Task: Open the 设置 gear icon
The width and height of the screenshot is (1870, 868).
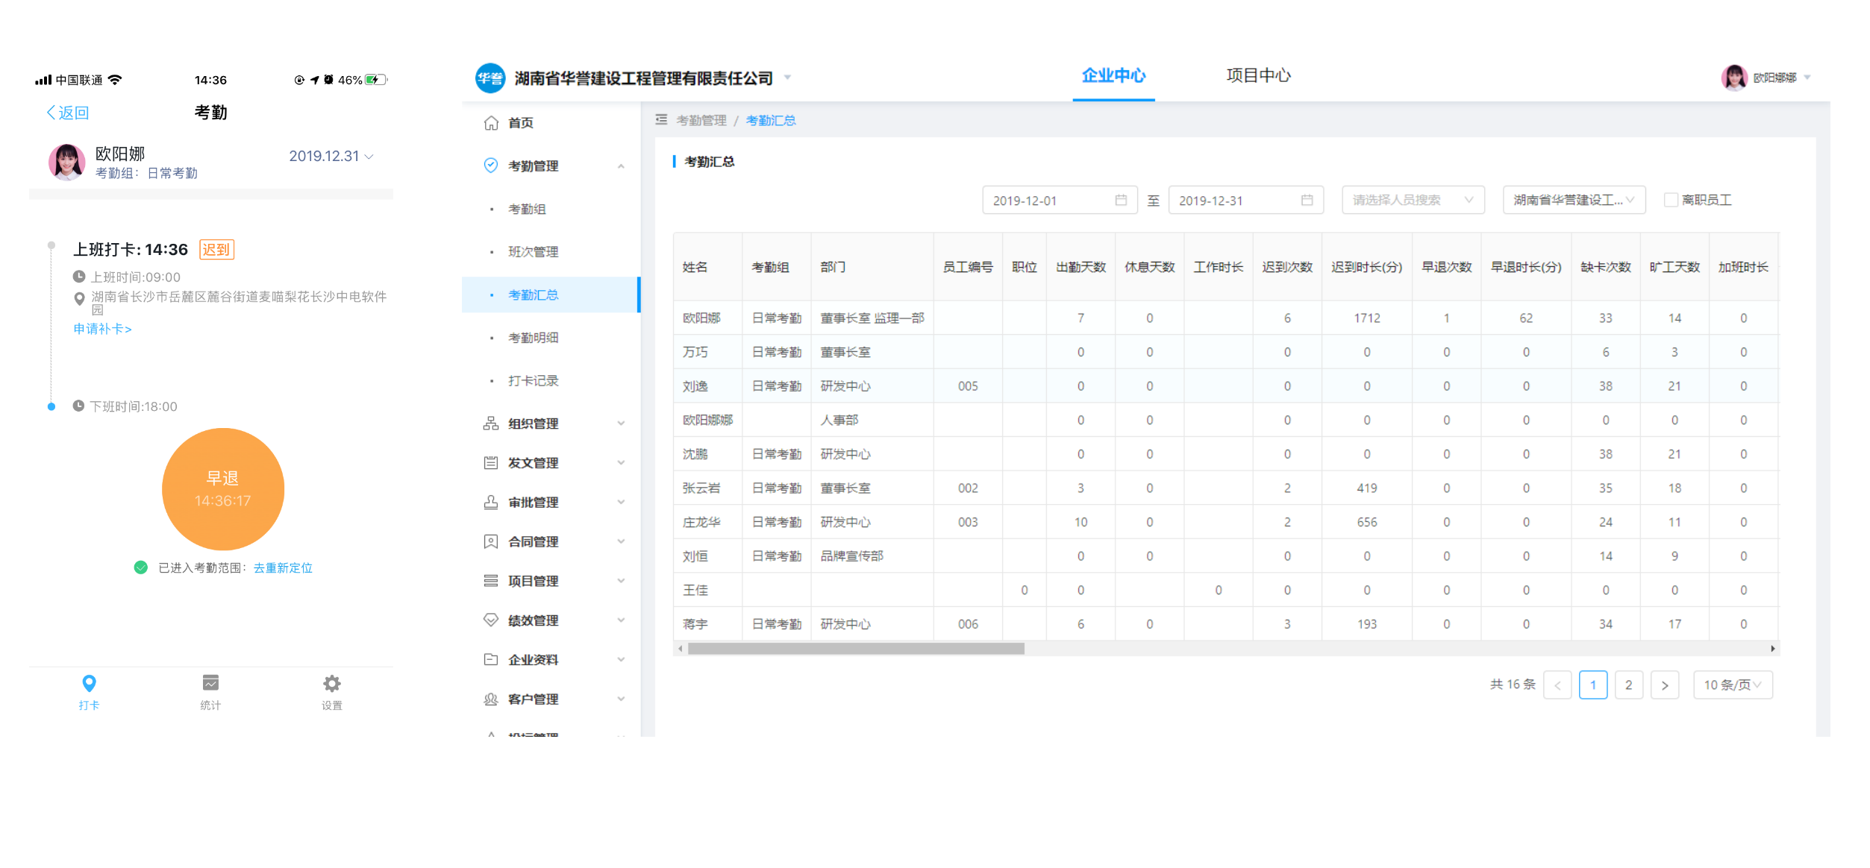Action: pyautogui.click(x=332, y=683)
